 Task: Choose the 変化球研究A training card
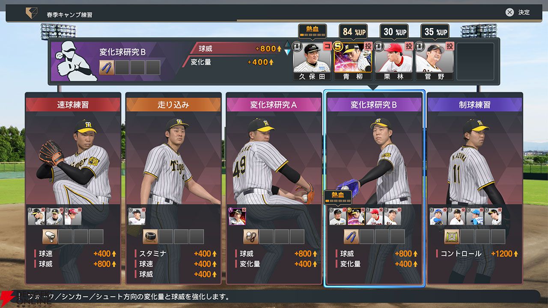274,188
